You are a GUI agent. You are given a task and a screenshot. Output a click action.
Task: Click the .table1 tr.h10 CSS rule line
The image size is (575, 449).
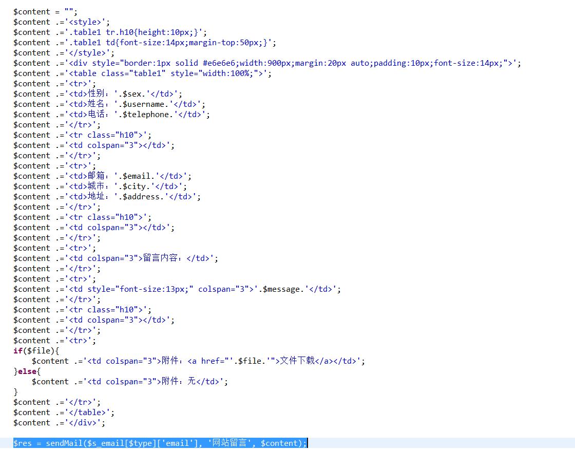coord(103,32)
